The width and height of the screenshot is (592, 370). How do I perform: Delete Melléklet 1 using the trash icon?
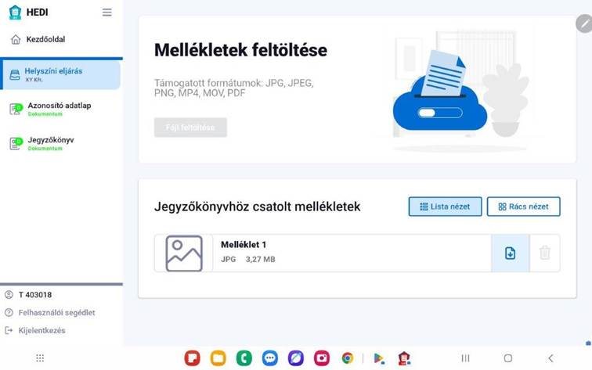click(x=545, y=253)
